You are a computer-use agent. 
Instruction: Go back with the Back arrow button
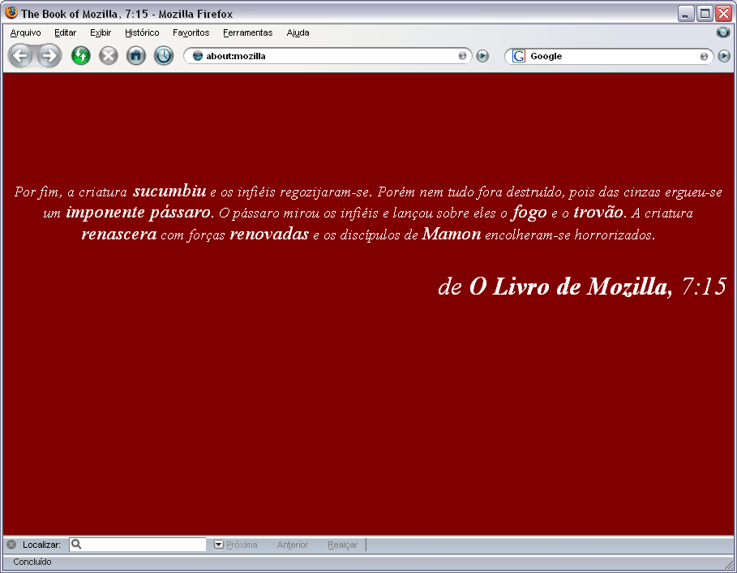(19, 56)
